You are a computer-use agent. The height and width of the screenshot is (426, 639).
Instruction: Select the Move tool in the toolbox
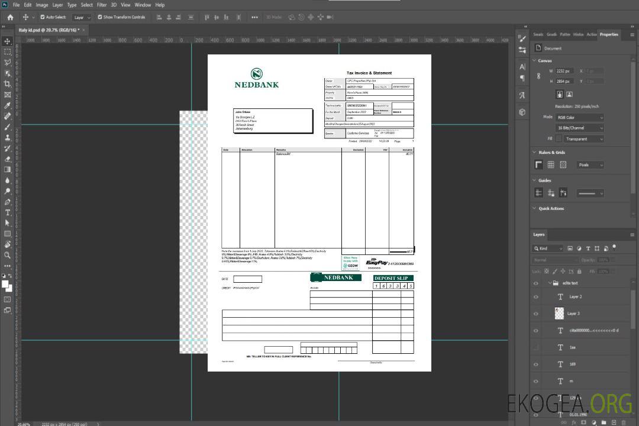pyautogui.click(x=7, y=41)
